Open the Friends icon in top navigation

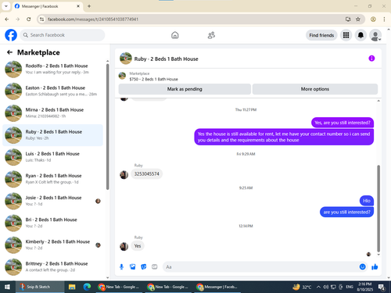pos(211,35)
